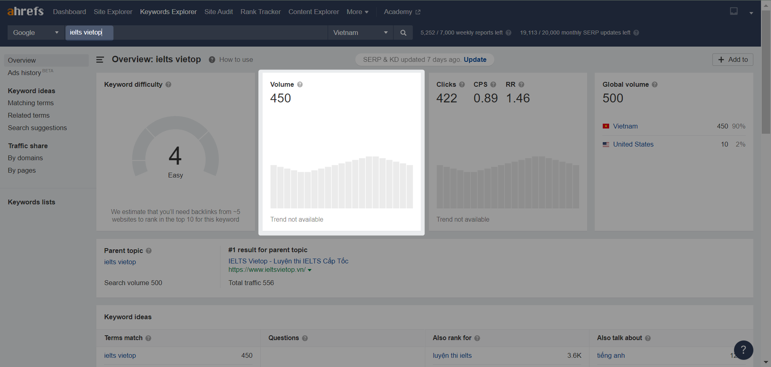Click the Questions info icon

click(x=305, y=338)
